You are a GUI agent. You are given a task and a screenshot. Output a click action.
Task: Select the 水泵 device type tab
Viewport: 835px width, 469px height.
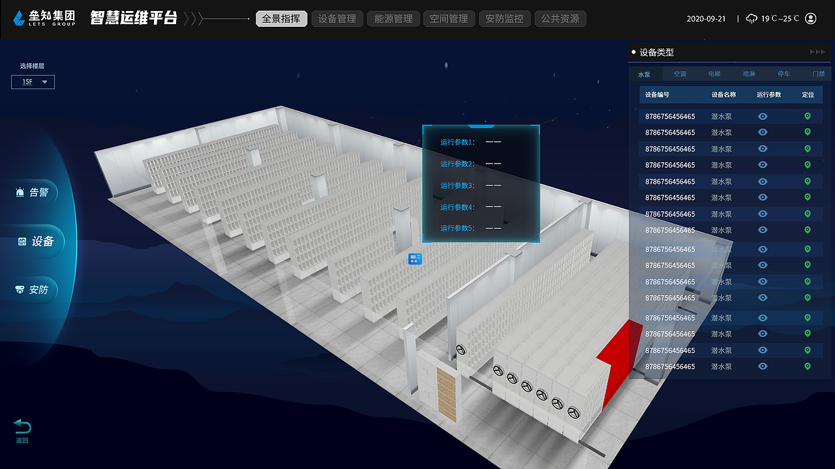tap(645, 74)
